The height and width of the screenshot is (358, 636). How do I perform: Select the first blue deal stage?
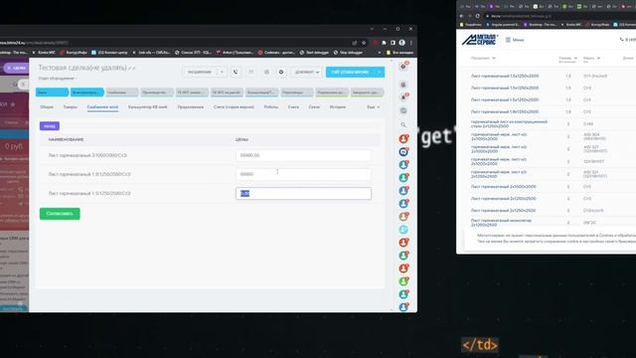click(52, 92)
